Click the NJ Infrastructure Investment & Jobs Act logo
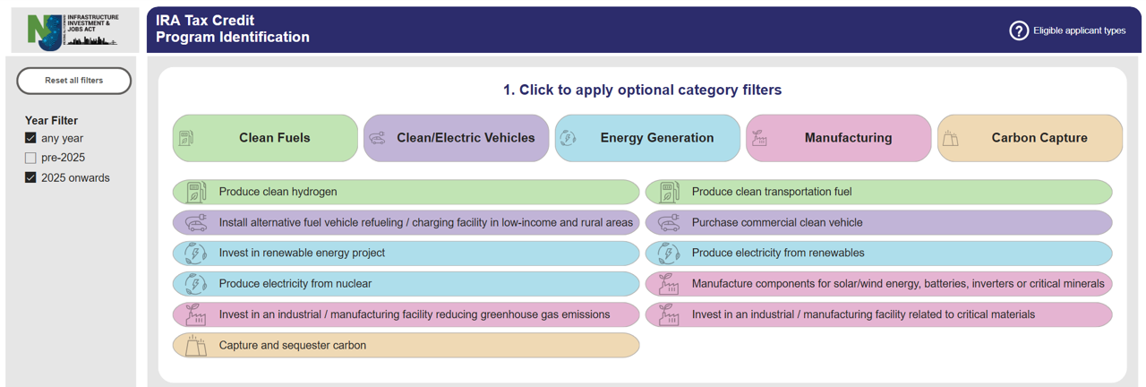The image size is (1146, 387). tap(73, 30)
